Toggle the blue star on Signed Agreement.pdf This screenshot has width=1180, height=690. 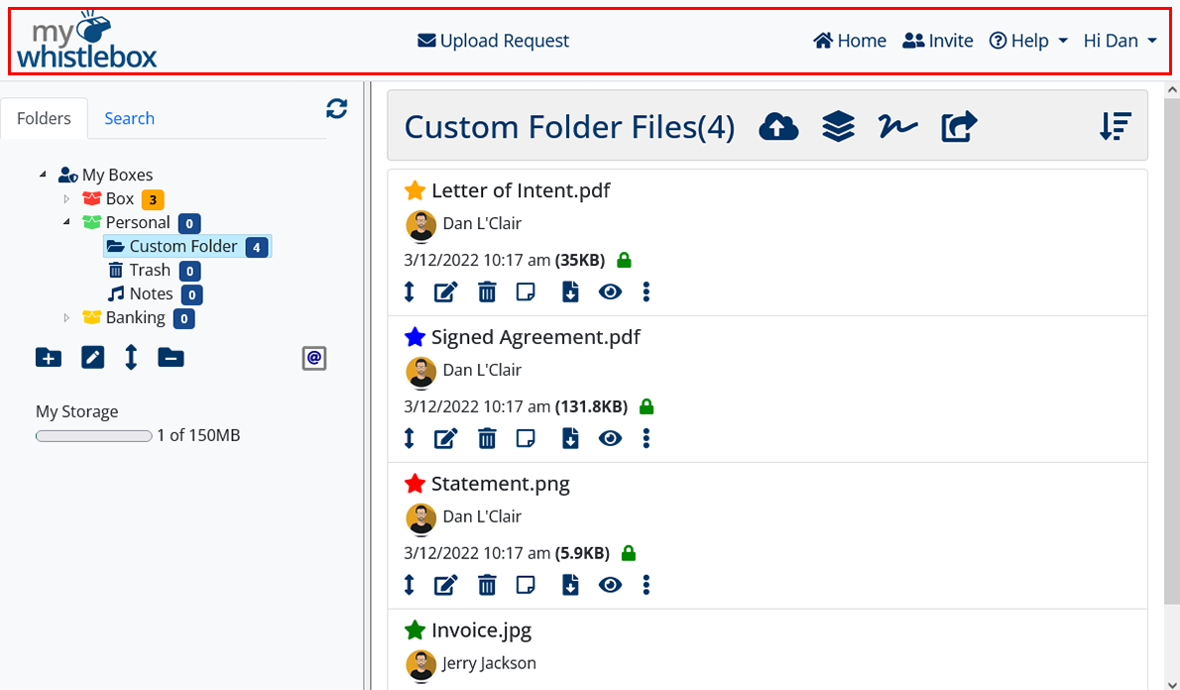click(414, 337)
